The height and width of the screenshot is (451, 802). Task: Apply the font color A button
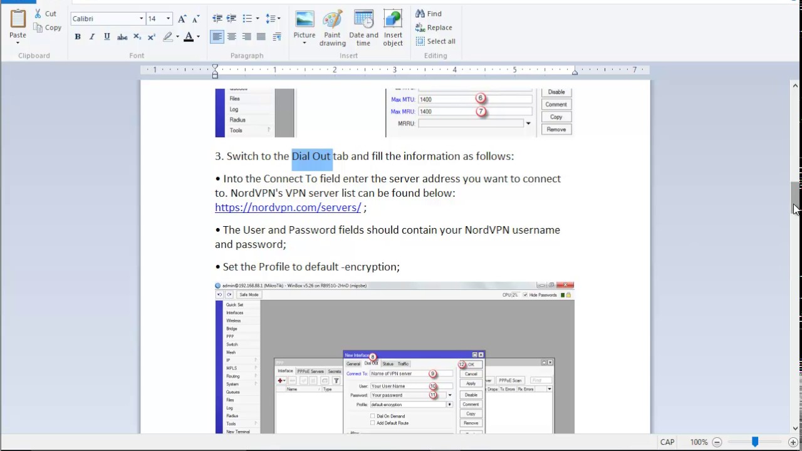[x=189, y=37]
